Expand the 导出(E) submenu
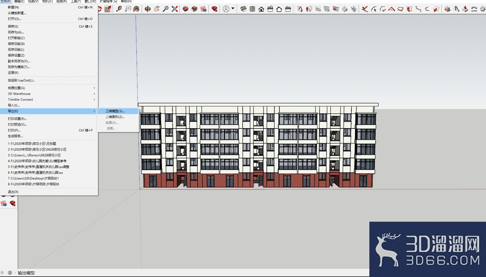The height and width of the screenshot is (277, 486). click(49, 111)
